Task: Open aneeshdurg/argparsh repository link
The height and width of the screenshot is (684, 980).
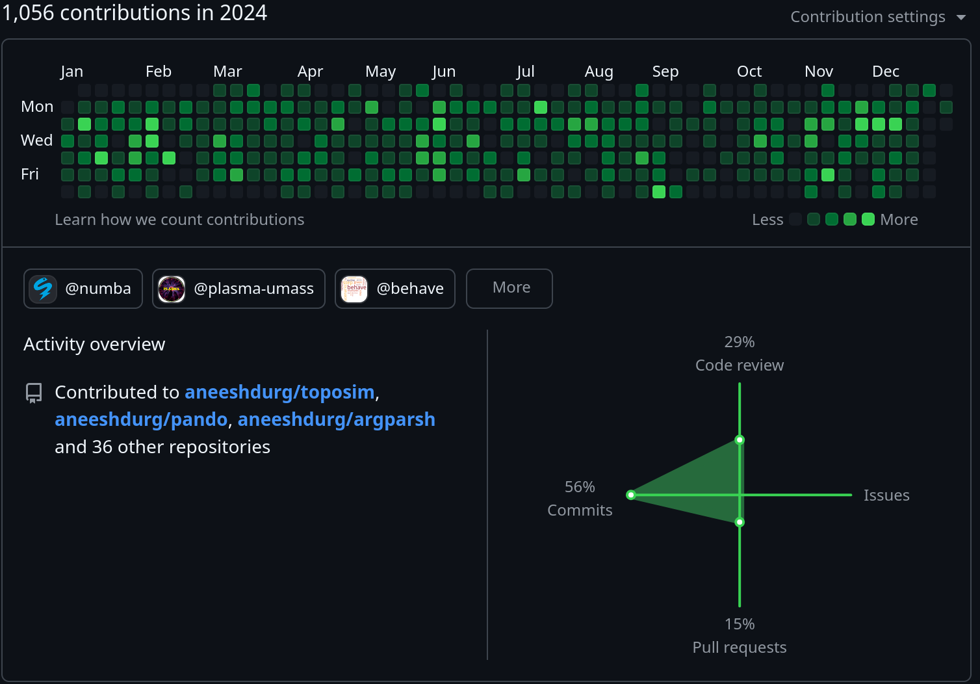Action: (337, 419)
